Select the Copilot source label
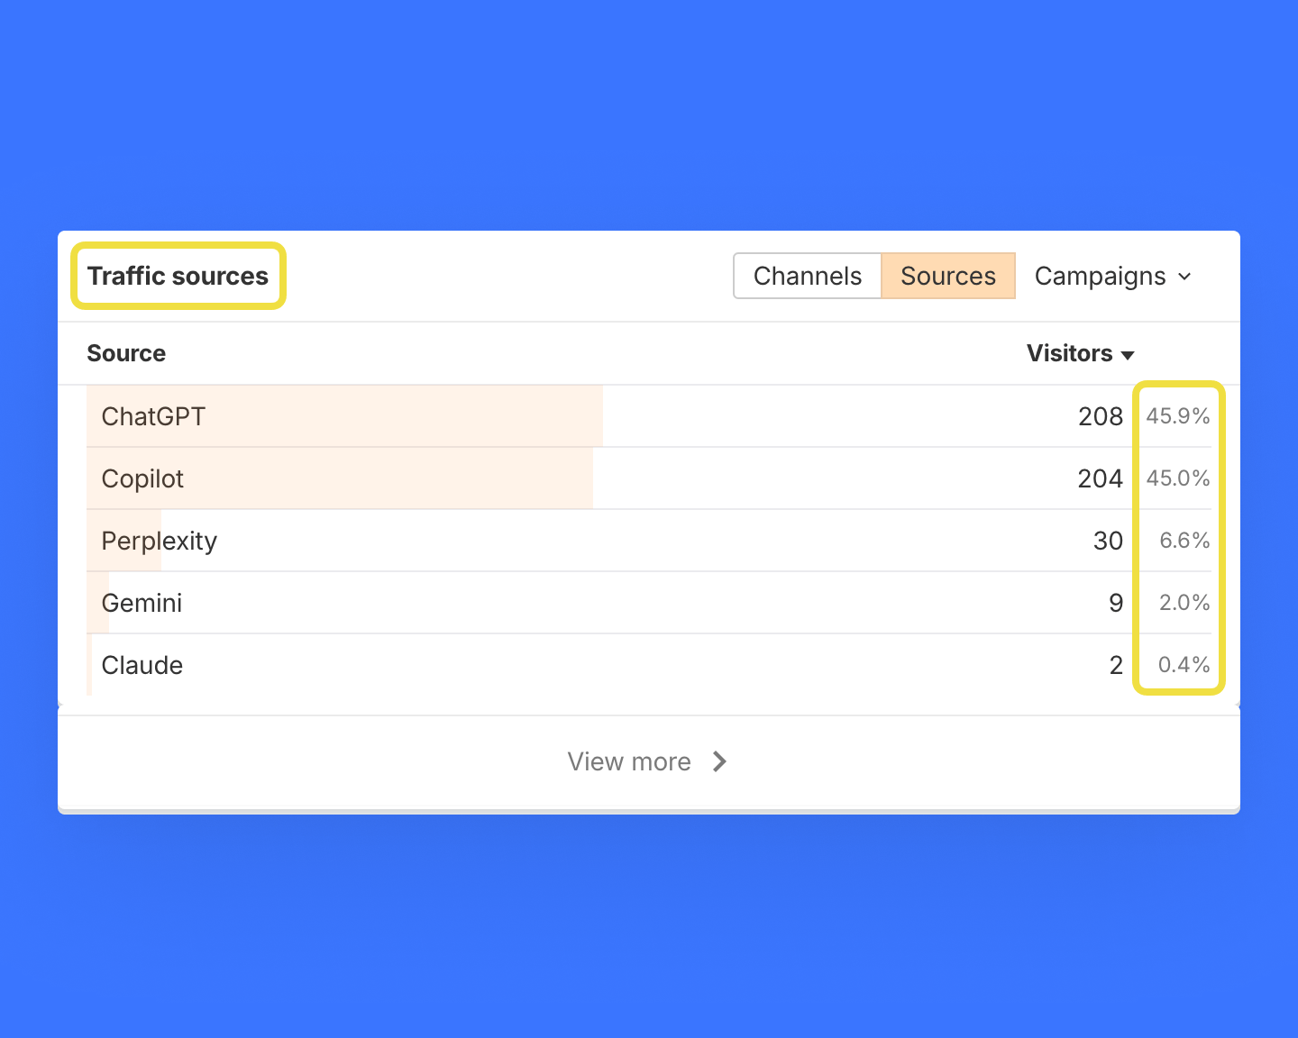The width and height of the screenshot is (1298, 1038). [x=142, y=478]
